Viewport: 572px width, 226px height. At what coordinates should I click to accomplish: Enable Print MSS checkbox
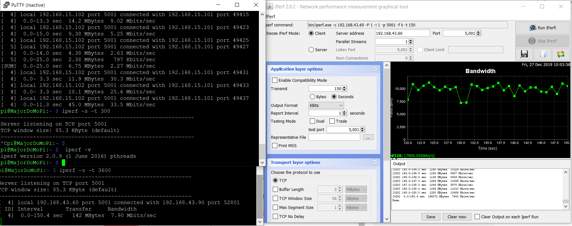coord(275,146)
